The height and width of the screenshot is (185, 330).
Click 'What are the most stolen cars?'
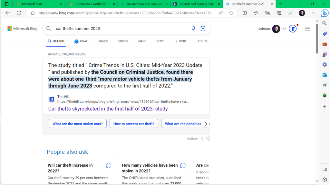point(78,124)
